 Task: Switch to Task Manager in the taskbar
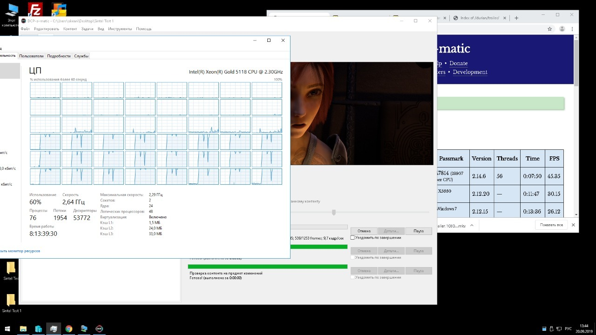click(54, 328)
